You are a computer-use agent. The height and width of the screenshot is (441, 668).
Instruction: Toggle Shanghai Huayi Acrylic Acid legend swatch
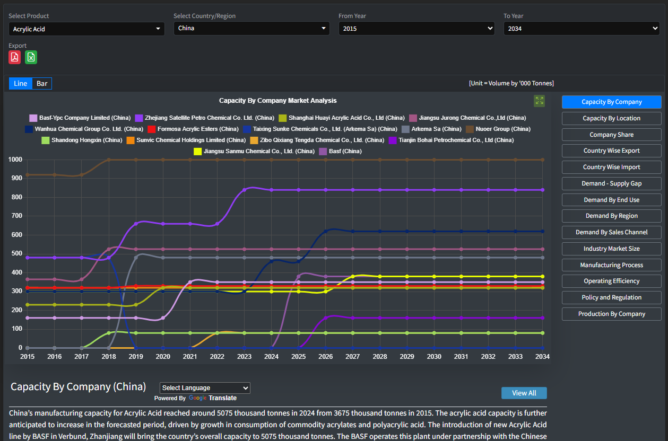click(283, 118)
